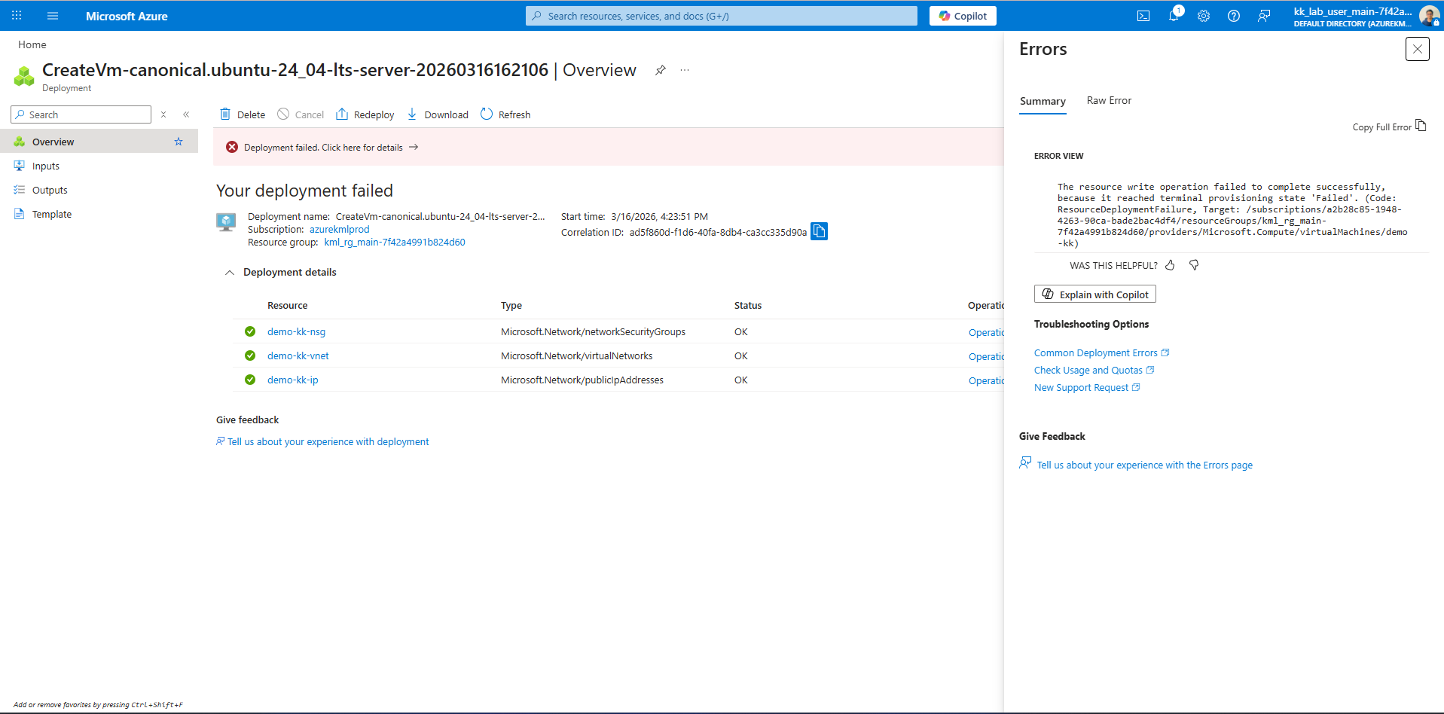Favorite the Overview menu item
The image size is (1444, 714).
pyautogui.click(x=179, y=142)
